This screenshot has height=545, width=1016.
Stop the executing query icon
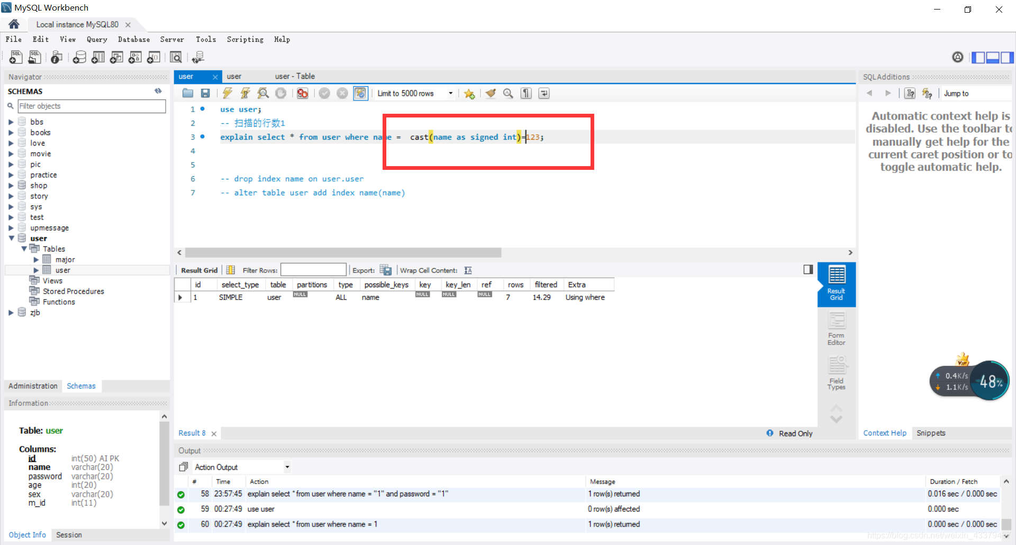point(281,93)
